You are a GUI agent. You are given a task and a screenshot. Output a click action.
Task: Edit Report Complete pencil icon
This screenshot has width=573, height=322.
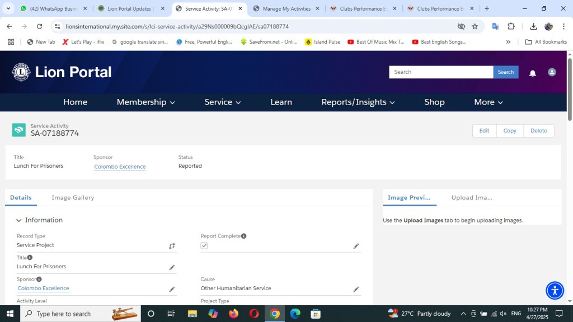point(356,246)
